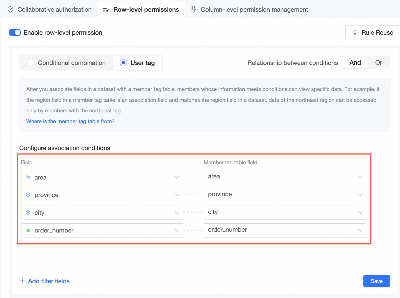Disable the row-level permission switch
This screenshot has width=400, height=298.
coord(15,32)
